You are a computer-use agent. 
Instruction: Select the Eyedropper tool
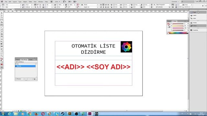2,51
